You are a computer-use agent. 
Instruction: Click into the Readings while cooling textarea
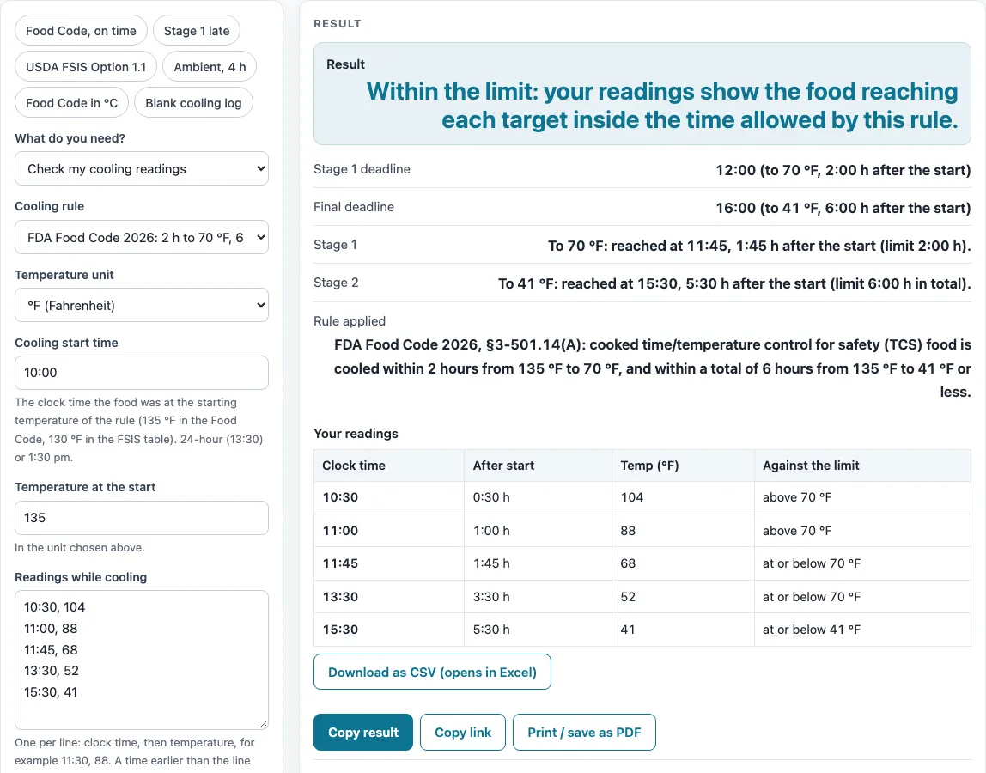[x=142, y=660]
